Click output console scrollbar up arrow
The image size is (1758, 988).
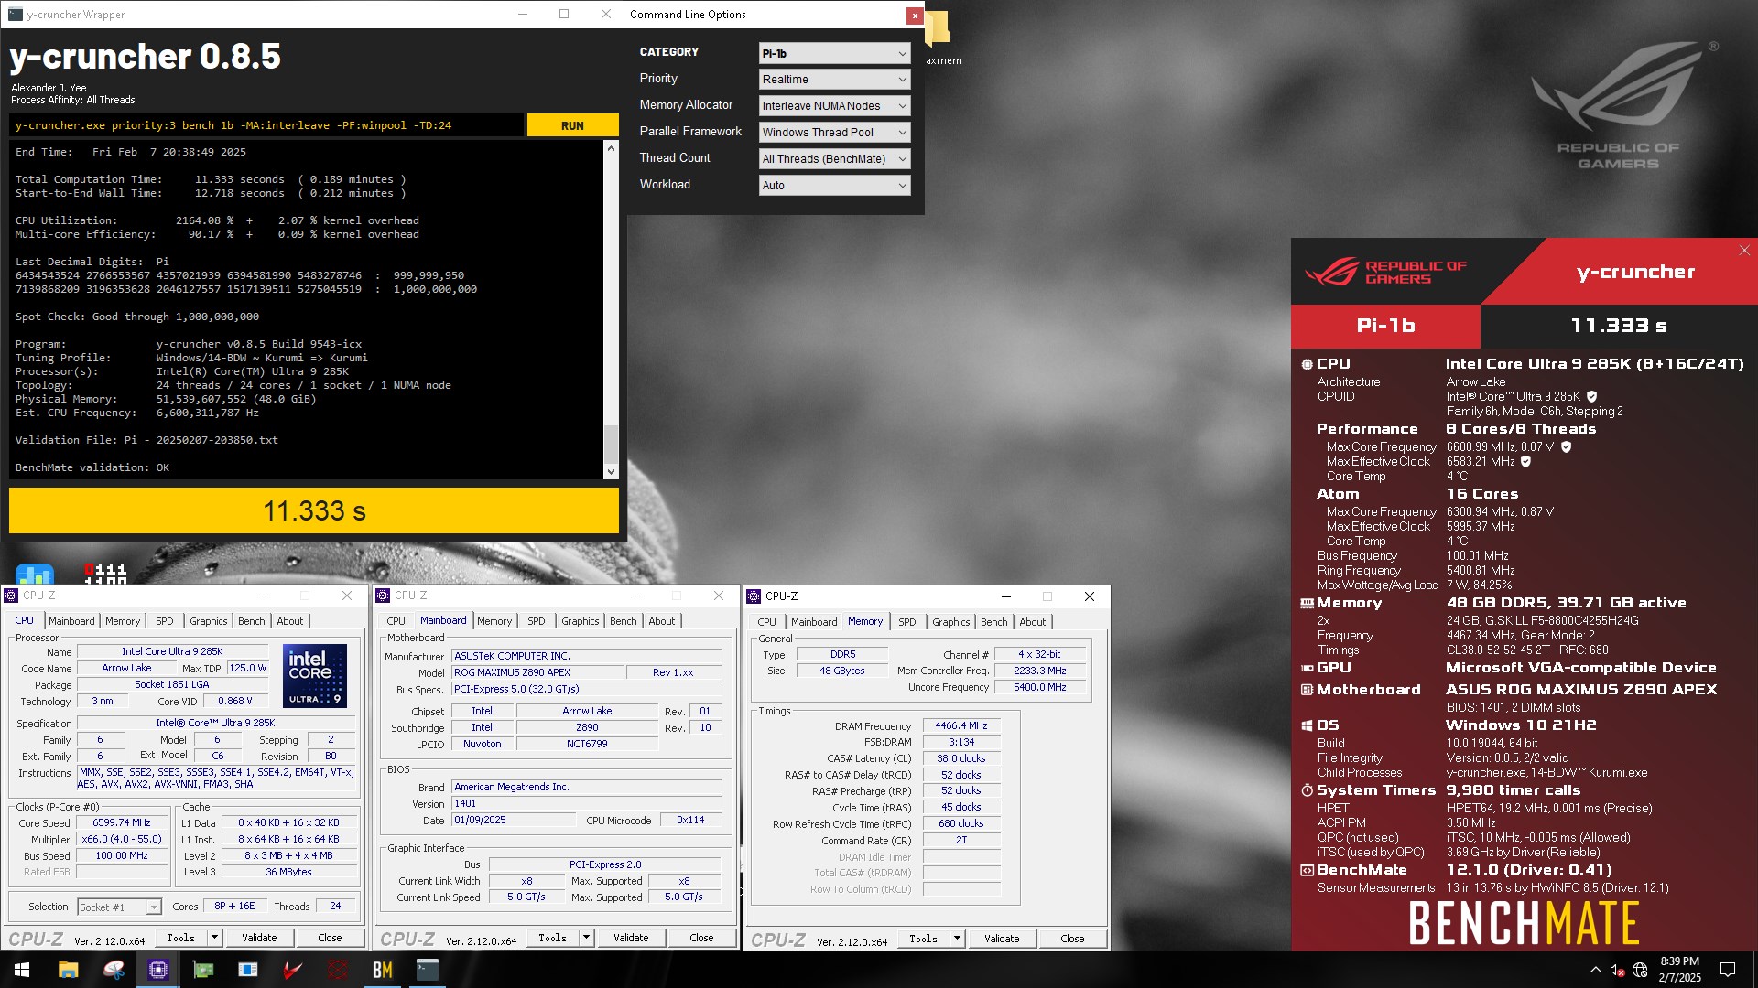(611, 148)
